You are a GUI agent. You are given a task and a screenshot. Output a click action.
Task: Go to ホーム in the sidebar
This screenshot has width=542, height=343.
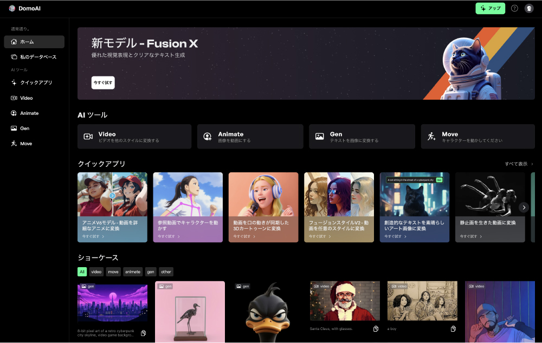click(x=34, y=42)
